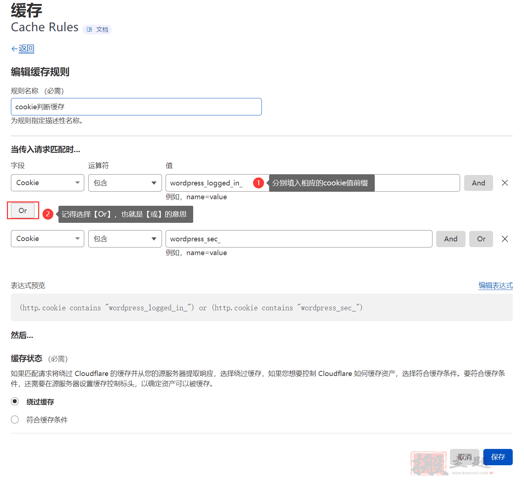Viewport: 524px width, 503px height.
Task: Remove the first condition with X icon
Action: (x=505, y=183)
